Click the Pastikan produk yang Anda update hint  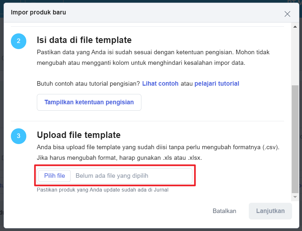(103, 190)
